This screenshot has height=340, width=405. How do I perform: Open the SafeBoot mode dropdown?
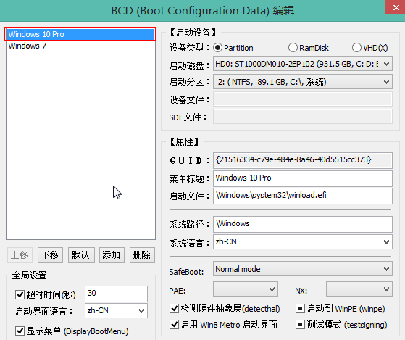point(303,269)
